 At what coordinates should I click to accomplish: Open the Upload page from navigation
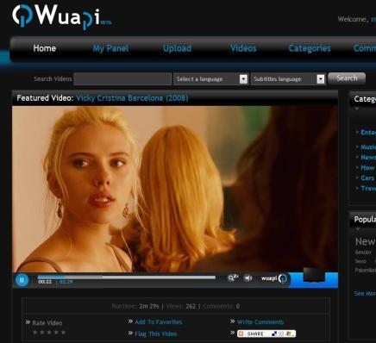[177, 48]
